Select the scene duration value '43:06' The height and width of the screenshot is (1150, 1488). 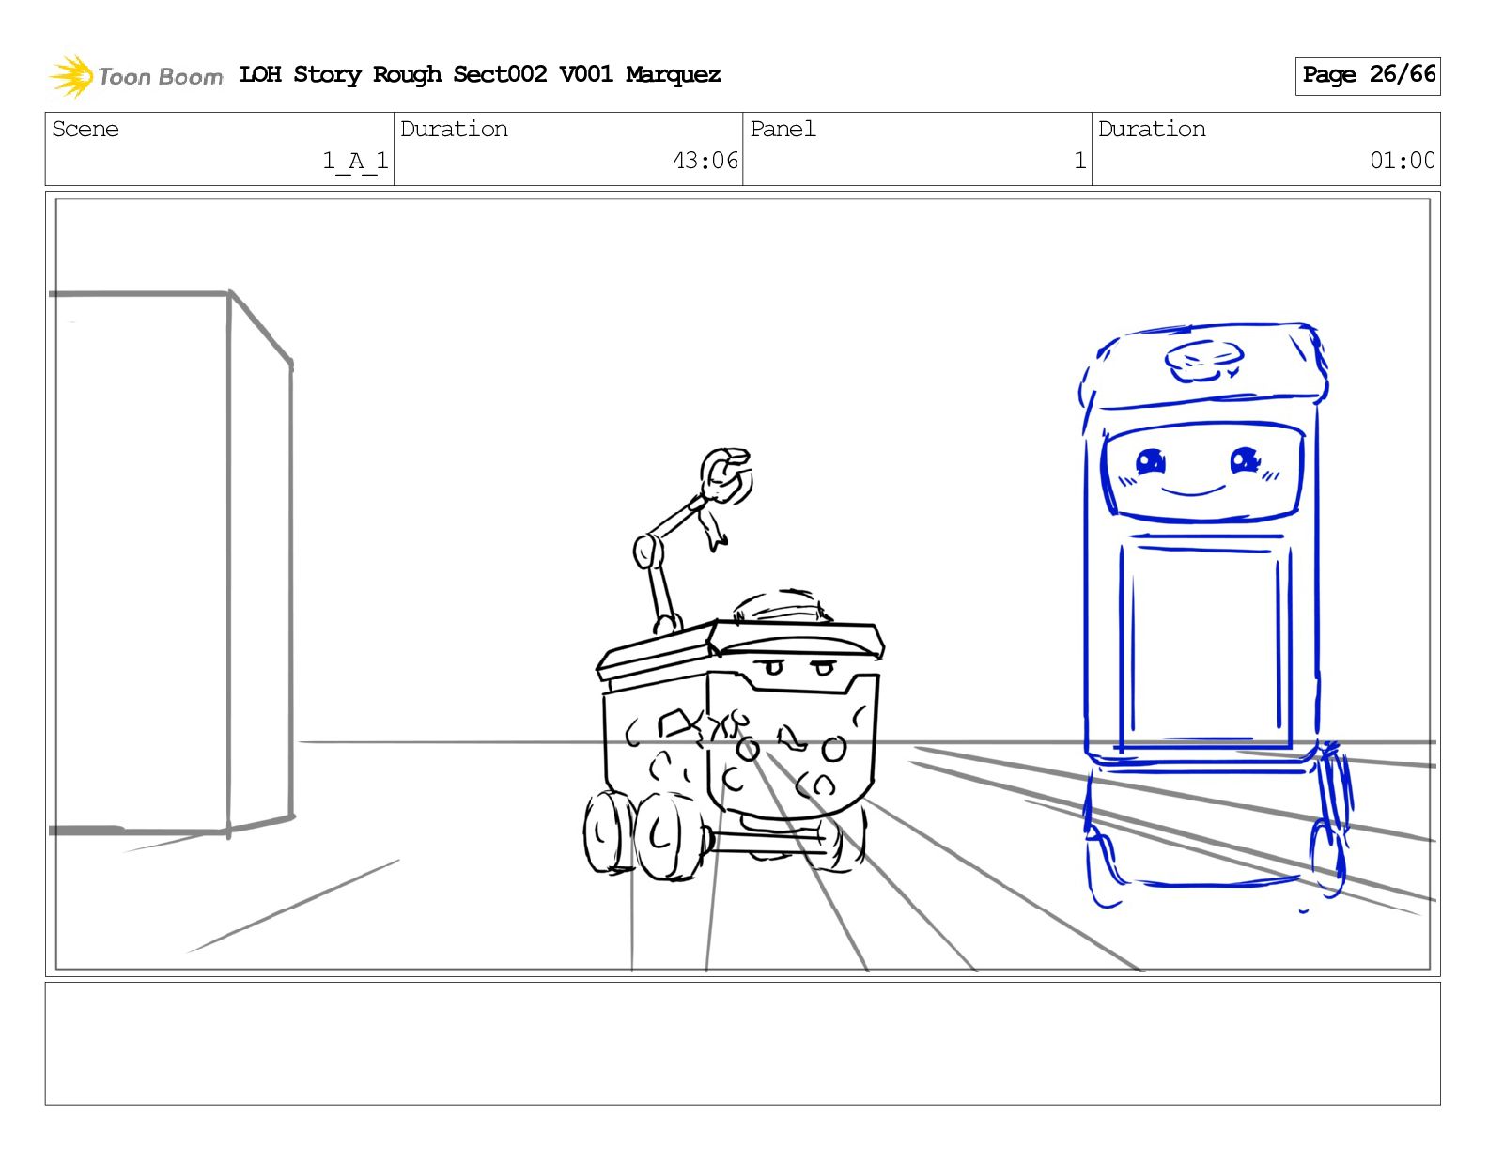(705, 161)
